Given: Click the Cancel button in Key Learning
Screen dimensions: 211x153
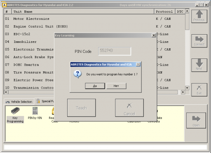Looking at the screenshot, I should click(x=129, y=108).
